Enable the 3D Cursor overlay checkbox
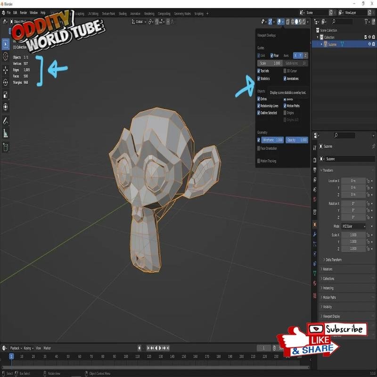 pyautogui.click(x=285, y=71)
